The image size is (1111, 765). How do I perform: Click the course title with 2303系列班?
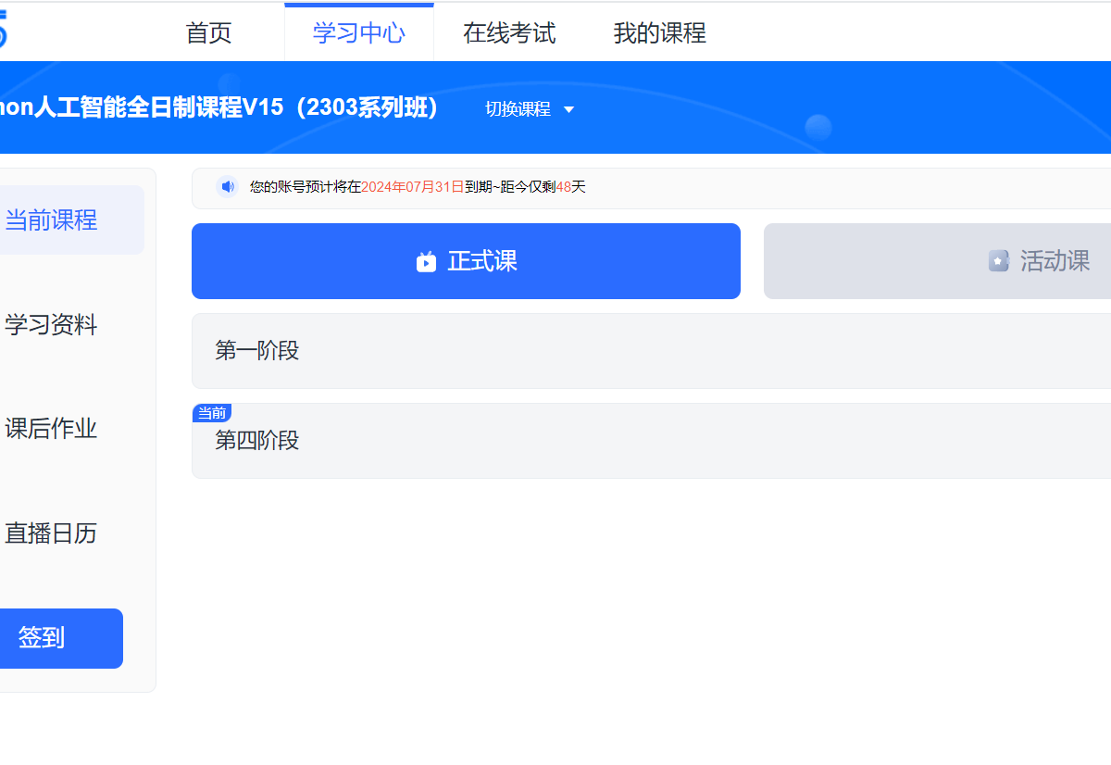coord(222,107)
